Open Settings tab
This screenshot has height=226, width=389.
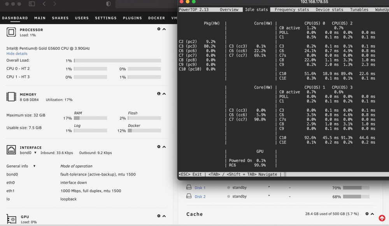[x=106, y=18]
